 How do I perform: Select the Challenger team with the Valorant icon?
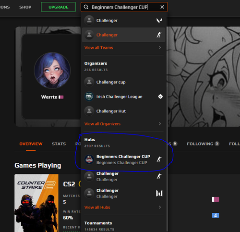[x=123, y=20]
